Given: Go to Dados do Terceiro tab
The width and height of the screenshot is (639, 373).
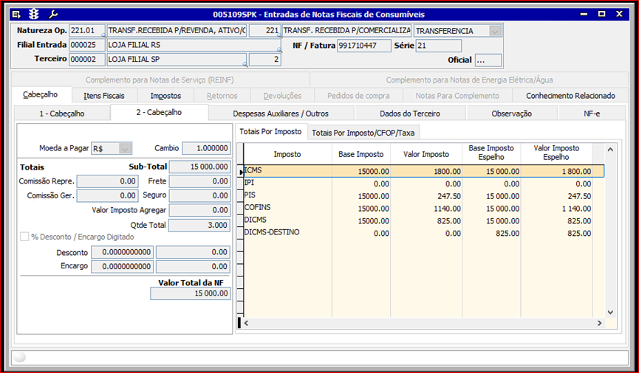Looking at the screenshot, I should (x=409, y=114).
